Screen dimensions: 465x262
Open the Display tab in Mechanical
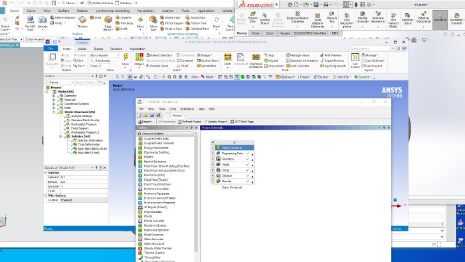(98, 49)
